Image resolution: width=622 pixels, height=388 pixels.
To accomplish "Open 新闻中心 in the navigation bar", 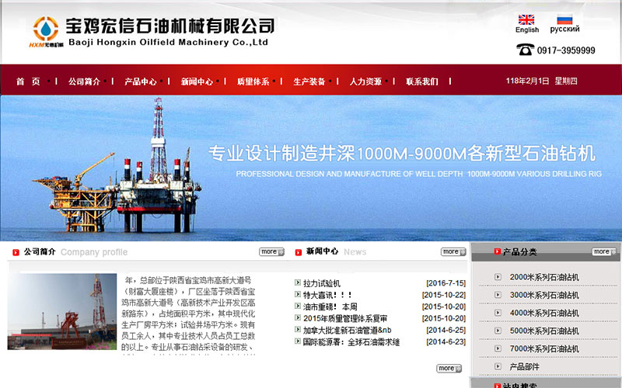I will [197, 81].
